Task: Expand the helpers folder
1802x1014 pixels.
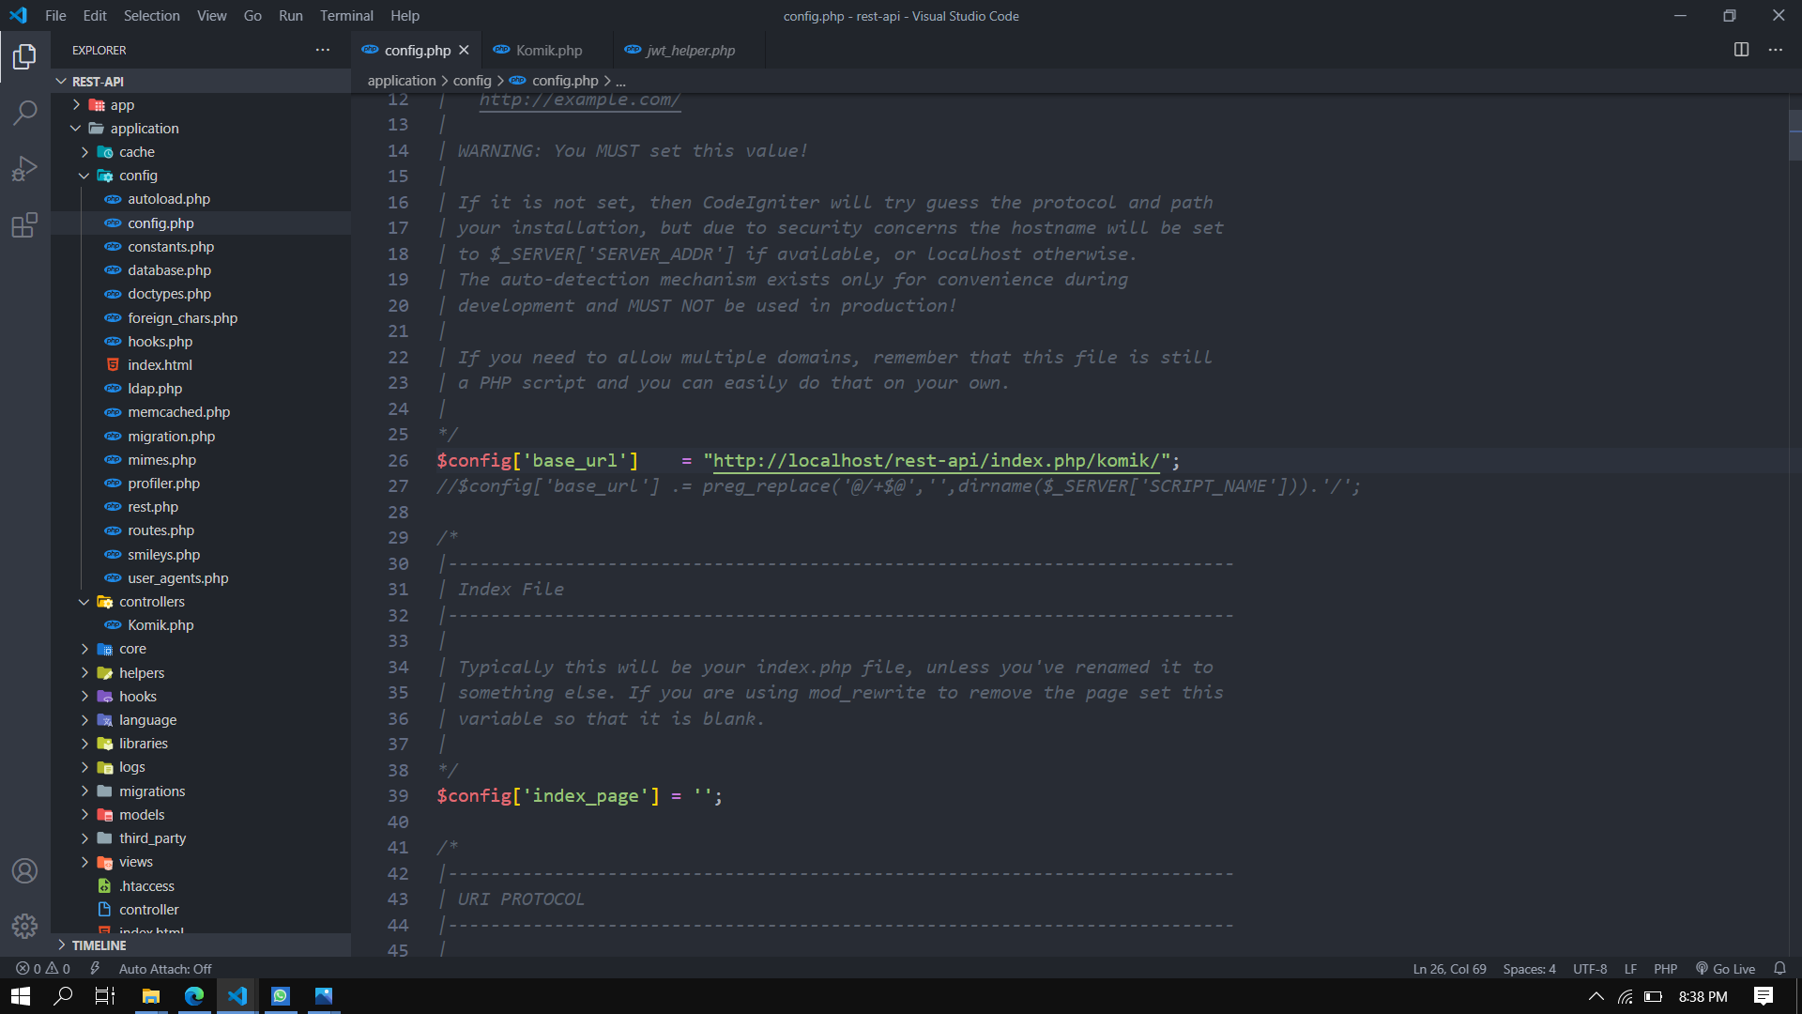Action: pyautogui.click(x=201, y=673)
